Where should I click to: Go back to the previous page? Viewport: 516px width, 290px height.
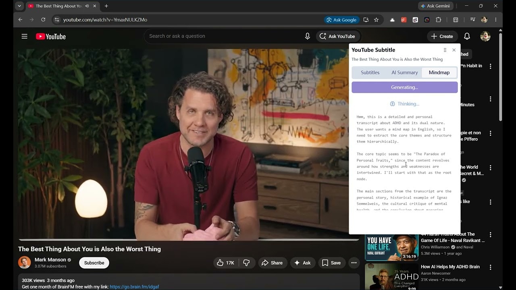(20, 20)
